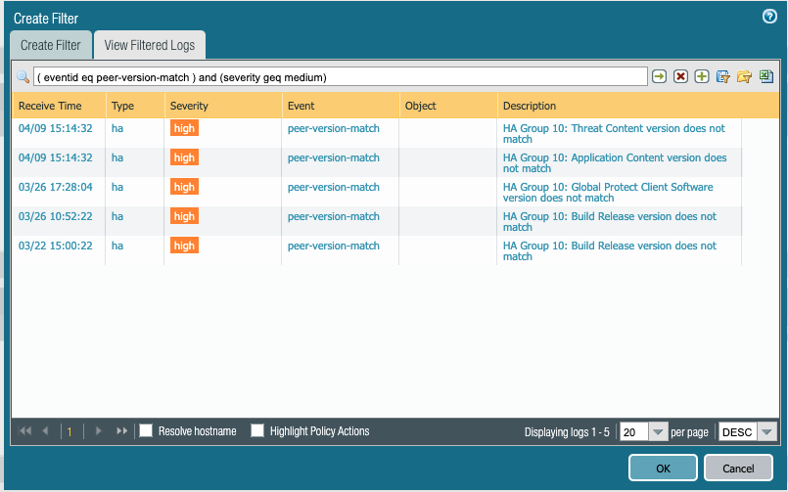Switch to the Create Filter tab
This screenshot has height=492, width=788.
51,45
